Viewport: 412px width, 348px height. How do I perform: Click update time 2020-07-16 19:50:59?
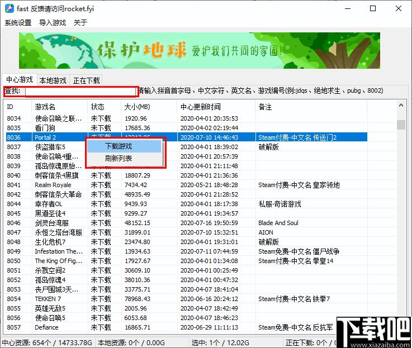(x=209, y=223)
